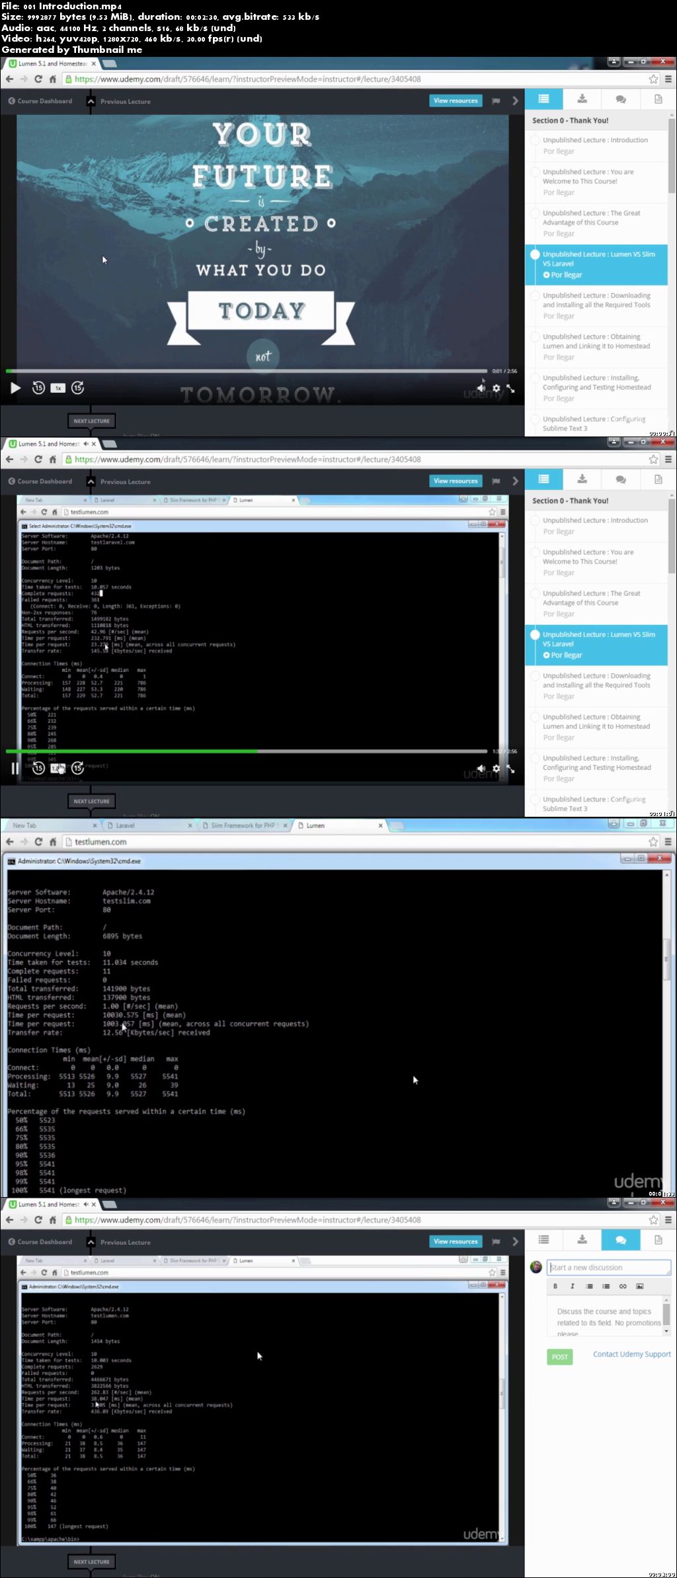677x1578 pixels.
Task: Bookmark with the star in the poster frame browser
Action: 653,79
